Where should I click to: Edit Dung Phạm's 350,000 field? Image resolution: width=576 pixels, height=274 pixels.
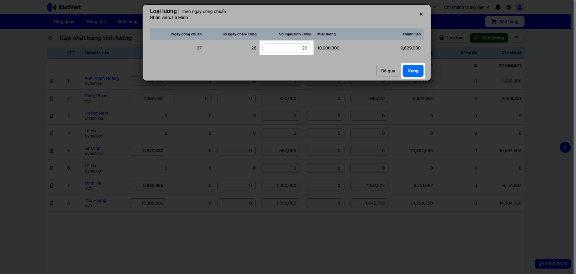pos(281,98)
